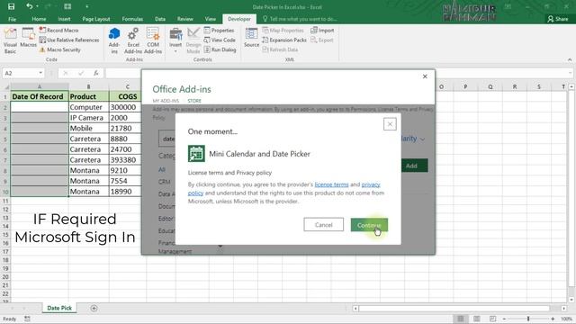Click the zoom out minus button
The height and width of the screenshot is (324, 576).
(x=504, y=319)
